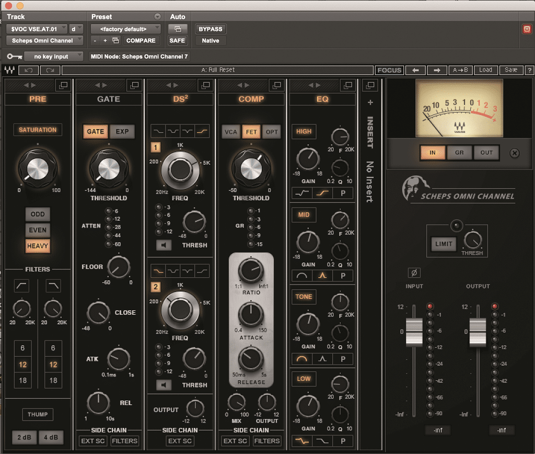535x454 pixels.
Task: Click the redo arrow in Waves toolbar
Action: tap(50, 70)
